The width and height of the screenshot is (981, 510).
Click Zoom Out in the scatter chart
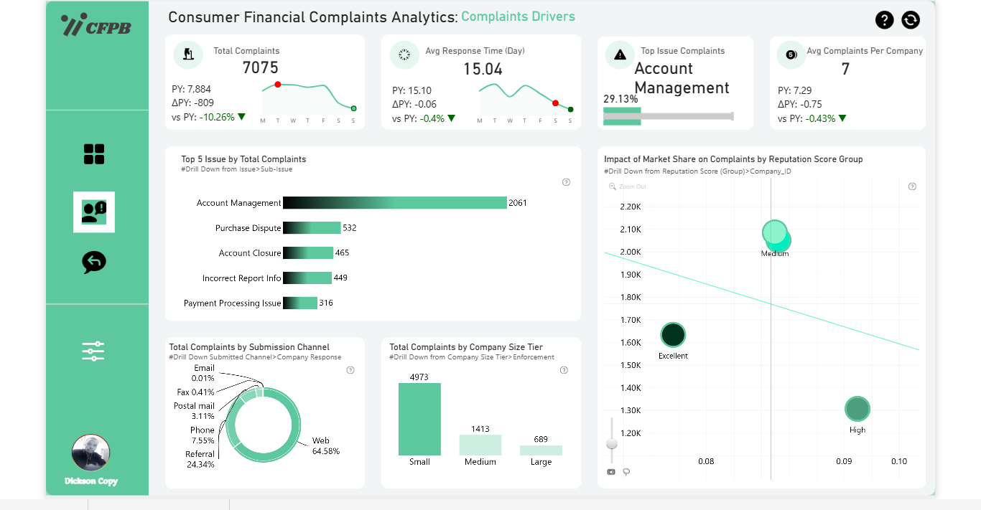click(x=628, y=186)
